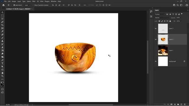Open the Normal blend mode dropdown

coord(162,18)
